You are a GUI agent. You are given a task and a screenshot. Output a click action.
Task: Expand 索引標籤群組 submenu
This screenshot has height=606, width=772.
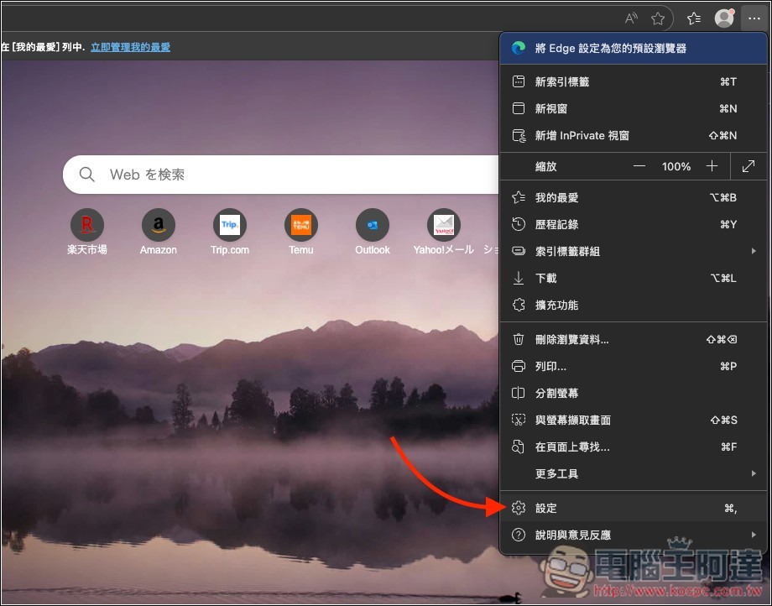pos(634,251)
